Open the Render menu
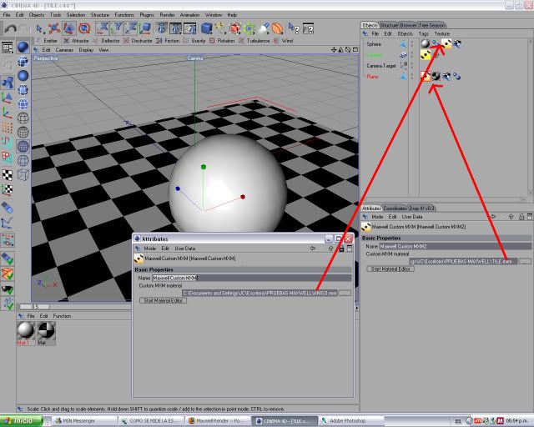The image size is (534, 427). [x=167, y=15]
